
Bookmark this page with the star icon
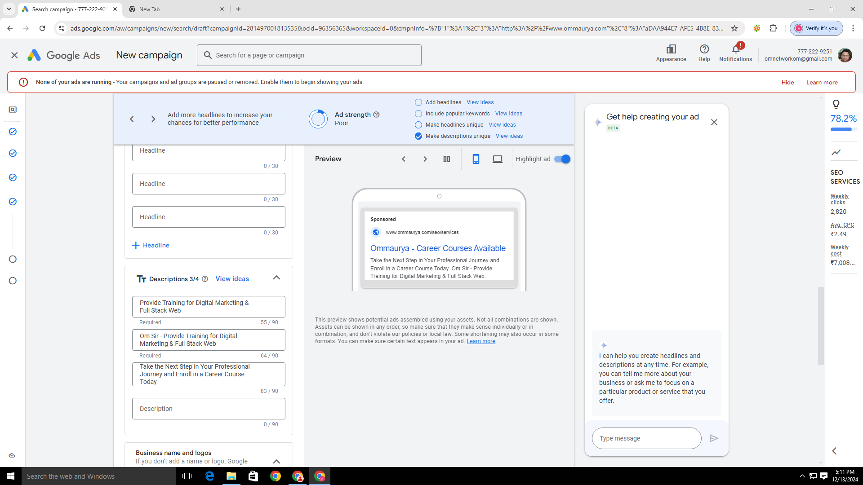(x=734, y=28)
